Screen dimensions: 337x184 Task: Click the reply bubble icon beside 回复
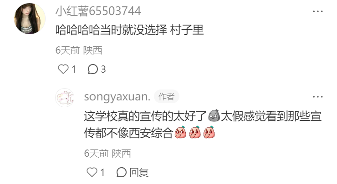click(x=122, y=172)
